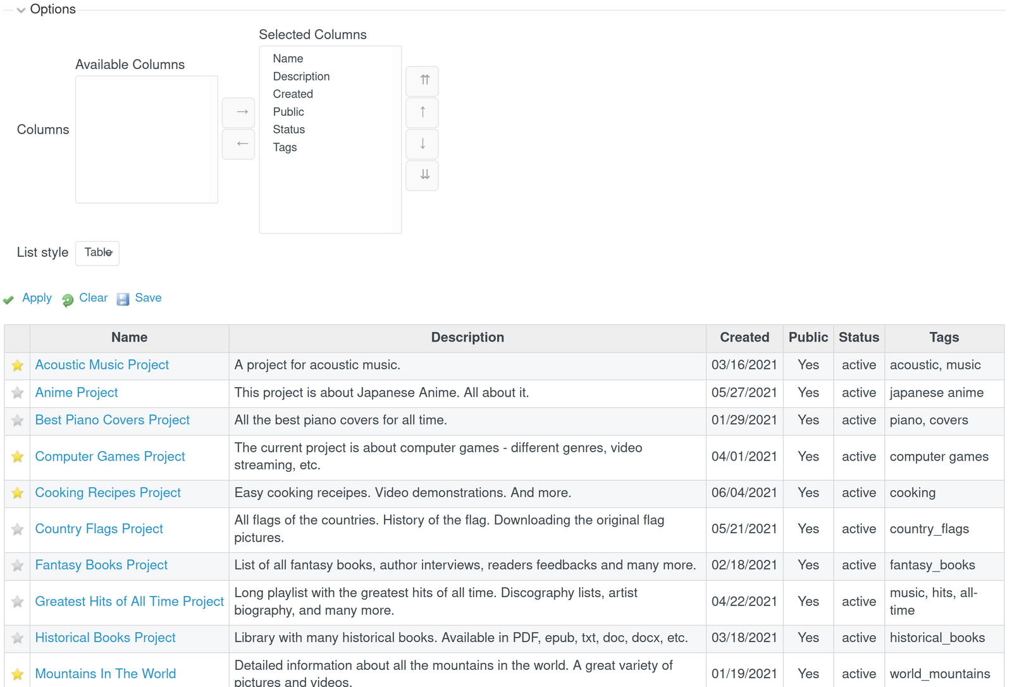Click the Save disk icon
Viewport: 1012px width, 687px height.
pyautogui.click(x=123, y=299)
